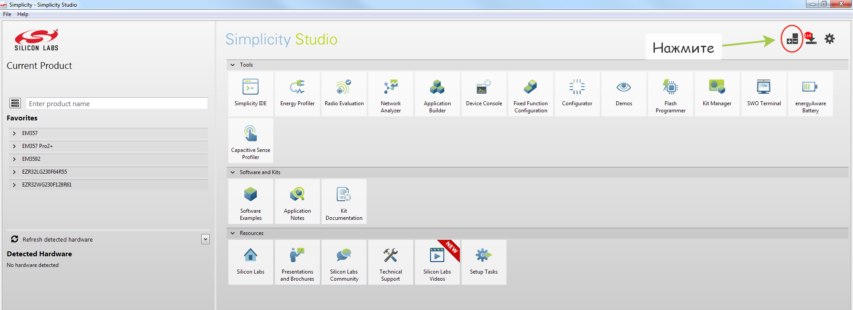
Task: Open the Help menu
Action: 23,14
